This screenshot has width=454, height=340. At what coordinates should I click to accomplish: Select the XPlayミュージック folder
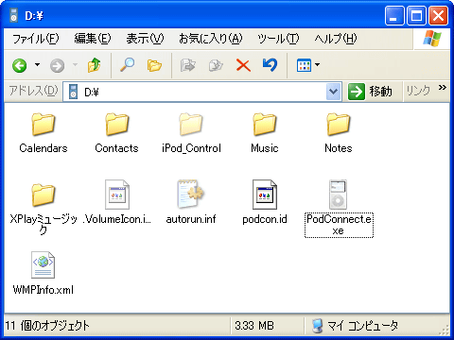(x=44, y=208)
